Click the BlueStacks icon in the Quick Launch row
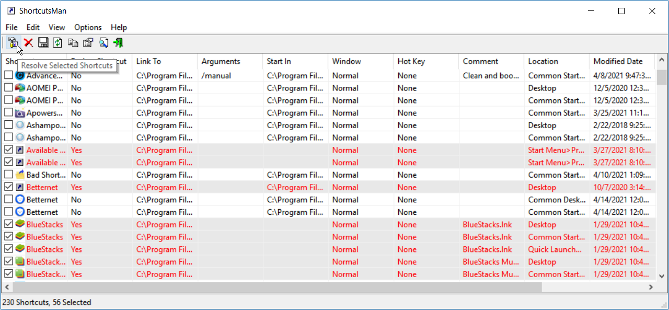Viewport: 669px width, 310px height. tap(20, 249)
